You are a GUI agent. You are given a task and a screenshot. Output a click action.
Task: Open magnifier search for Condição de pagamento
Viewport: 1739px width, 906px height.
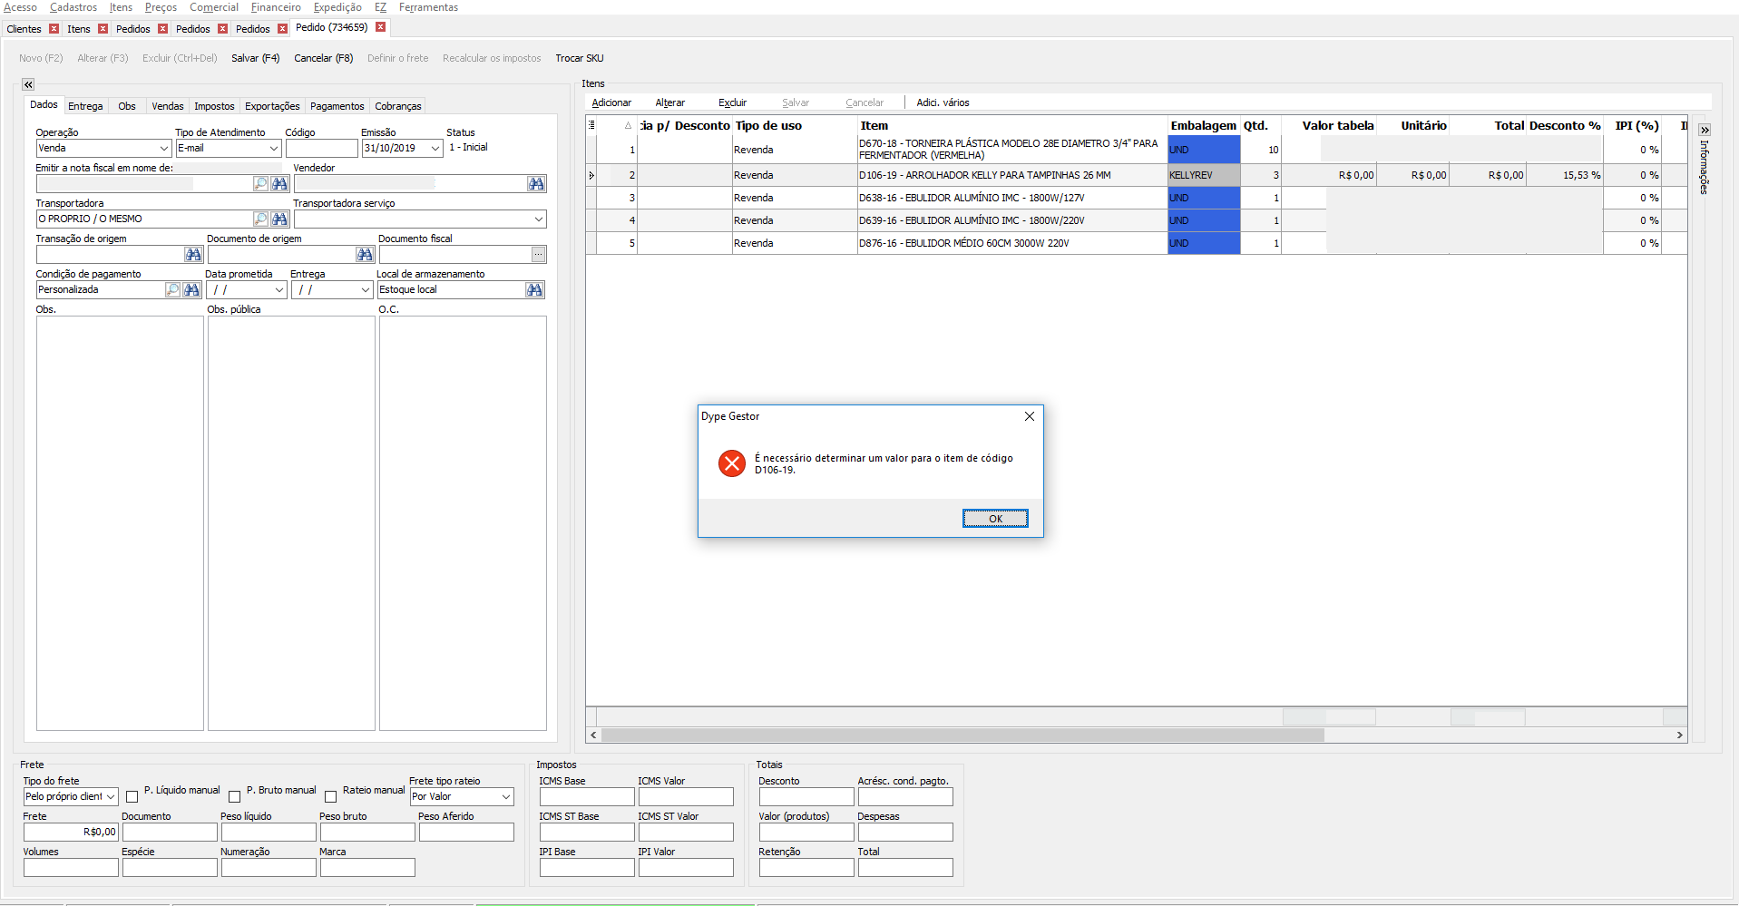172,289
